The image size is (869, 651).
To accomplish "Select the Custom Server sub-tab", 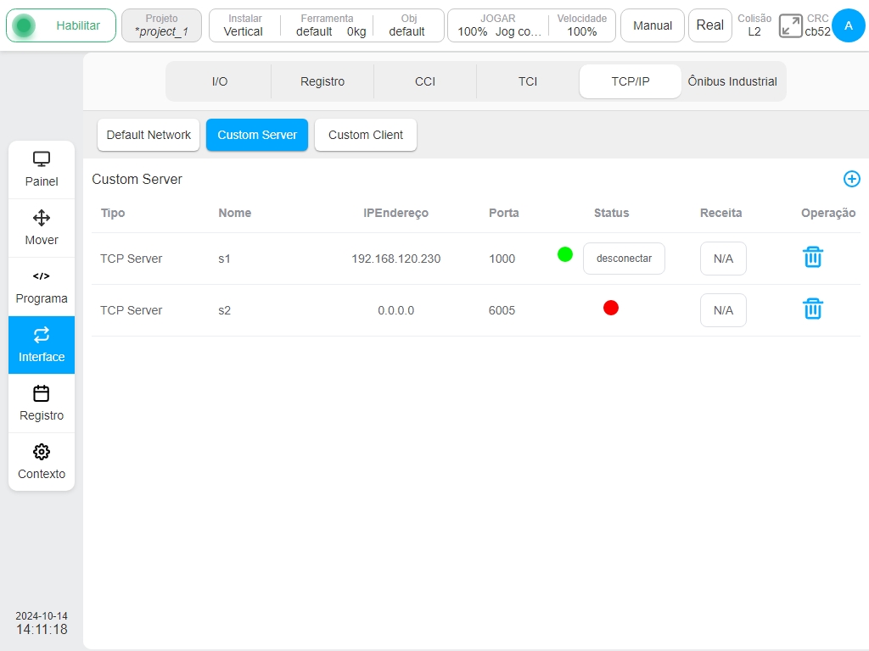I will [257, 135].
